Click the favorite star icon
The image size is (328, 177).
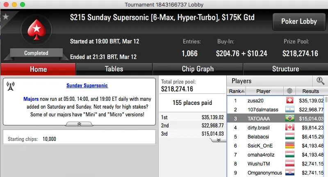point(6,17)
